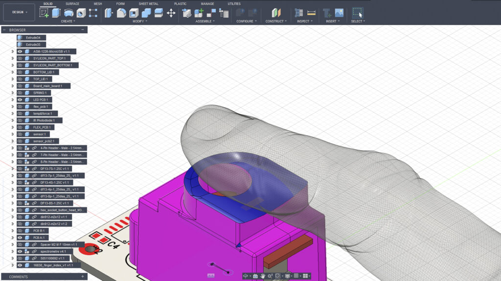
Task: Click the Joint icon in Assemble
Action: click(212, 13)
